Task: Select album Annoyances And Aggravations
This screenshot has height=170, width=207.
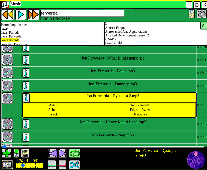Action: point(126,31)
